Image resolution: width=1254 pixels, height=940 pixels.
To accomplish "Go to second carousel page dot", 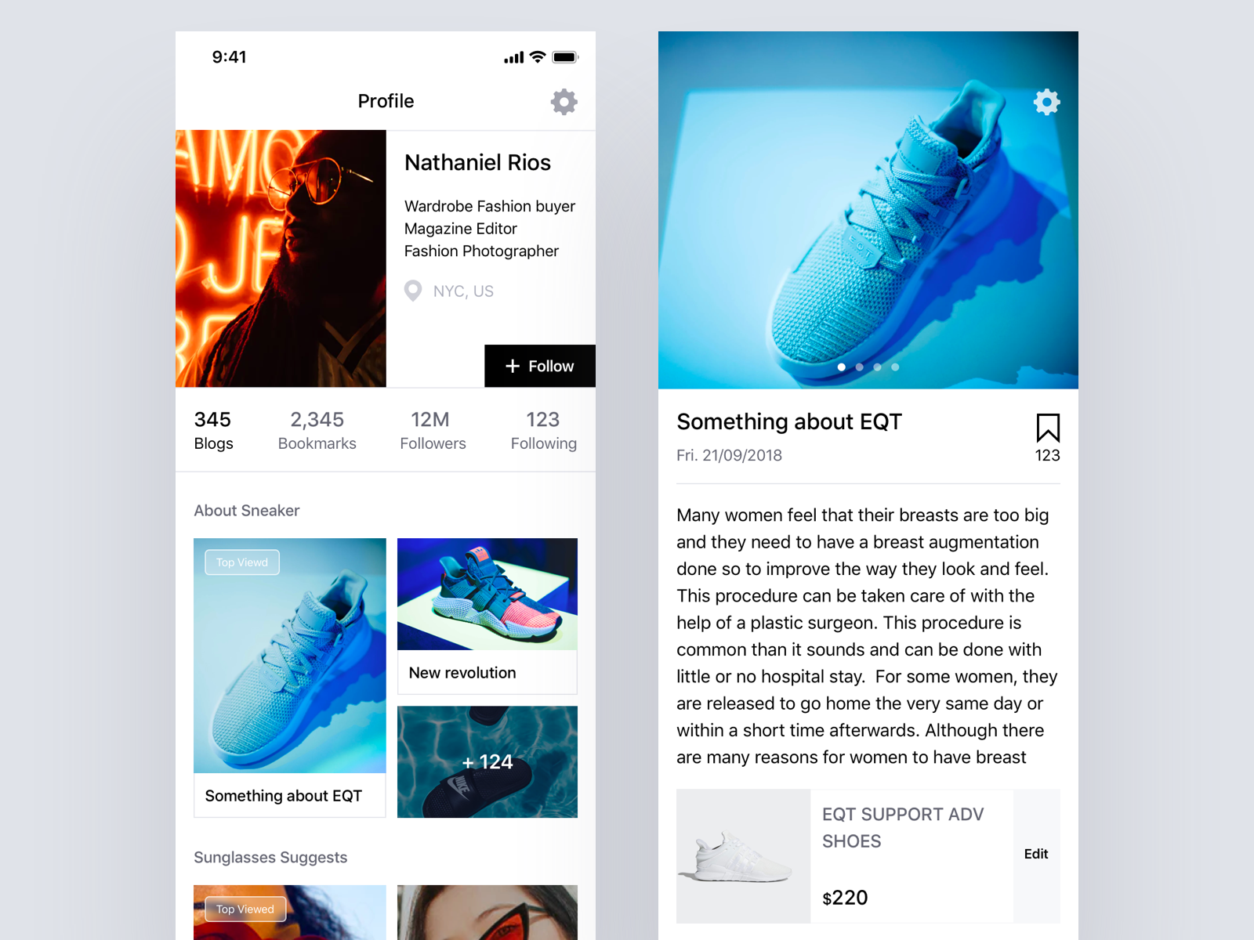I will tap(860, 367).
